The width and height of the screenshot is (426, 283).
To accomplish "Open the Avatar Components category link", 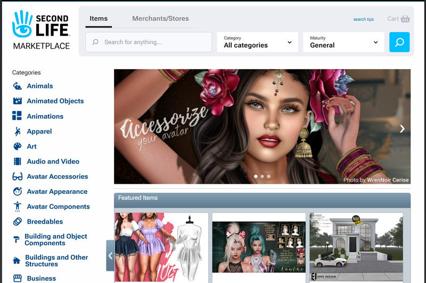I will pos(58,207).
